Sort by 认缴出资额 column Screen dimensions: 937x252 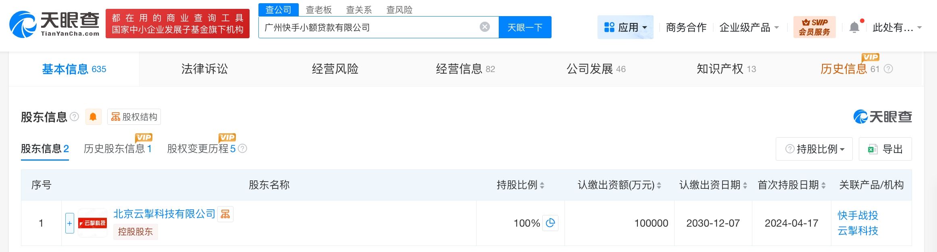659,185
